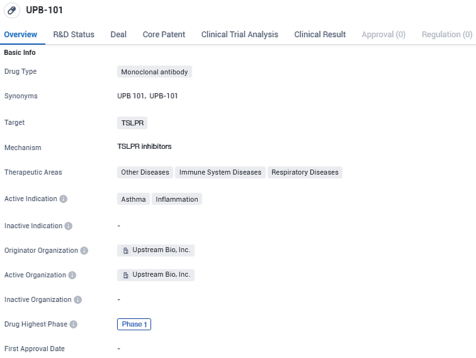Click info icon beside Originator Organization
Screen dimensions: 476x358
84,251
